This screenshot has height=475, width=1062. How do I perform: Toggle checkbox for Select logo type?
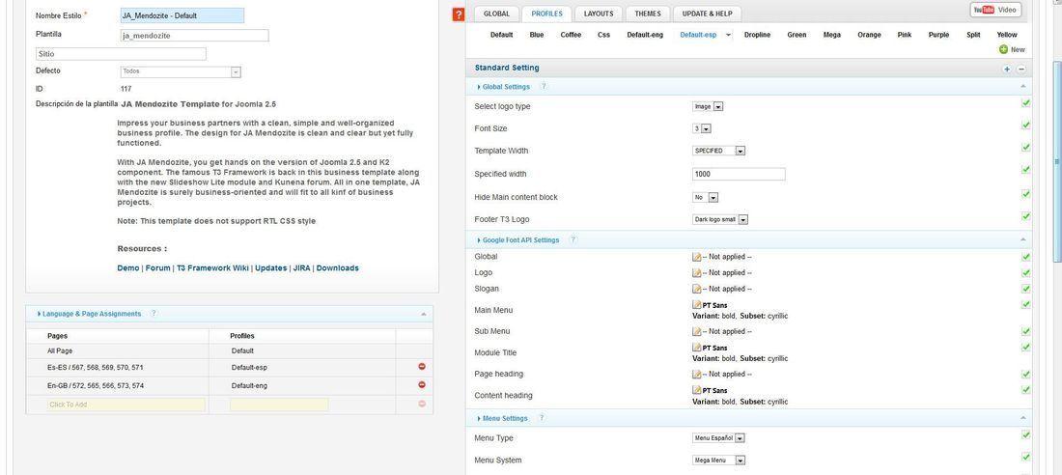1025,103
